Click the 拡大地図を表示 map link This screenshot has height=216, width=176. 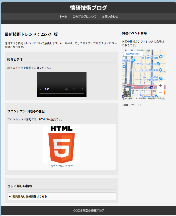(133, 54)
